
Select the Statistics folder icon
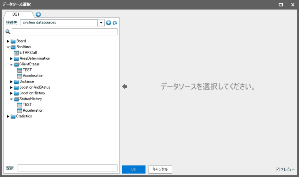click(x=13, y=117)
